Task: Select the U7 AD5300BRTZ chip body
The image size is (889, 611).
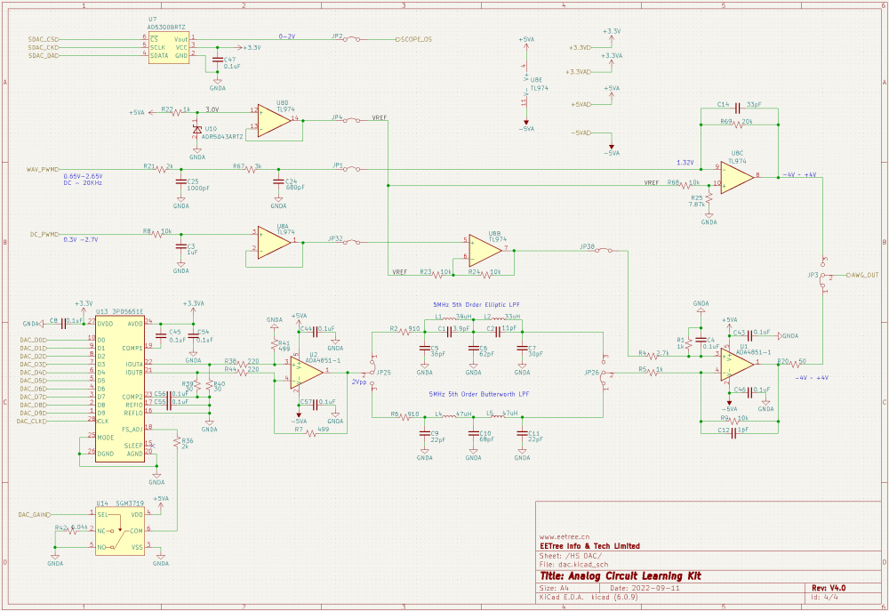Action: (169, 47)
